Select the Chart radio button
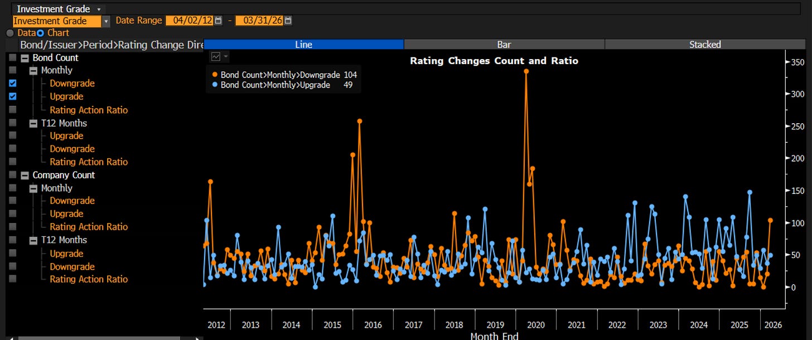Screen dimensions: 812x340 tap(40, 33)
